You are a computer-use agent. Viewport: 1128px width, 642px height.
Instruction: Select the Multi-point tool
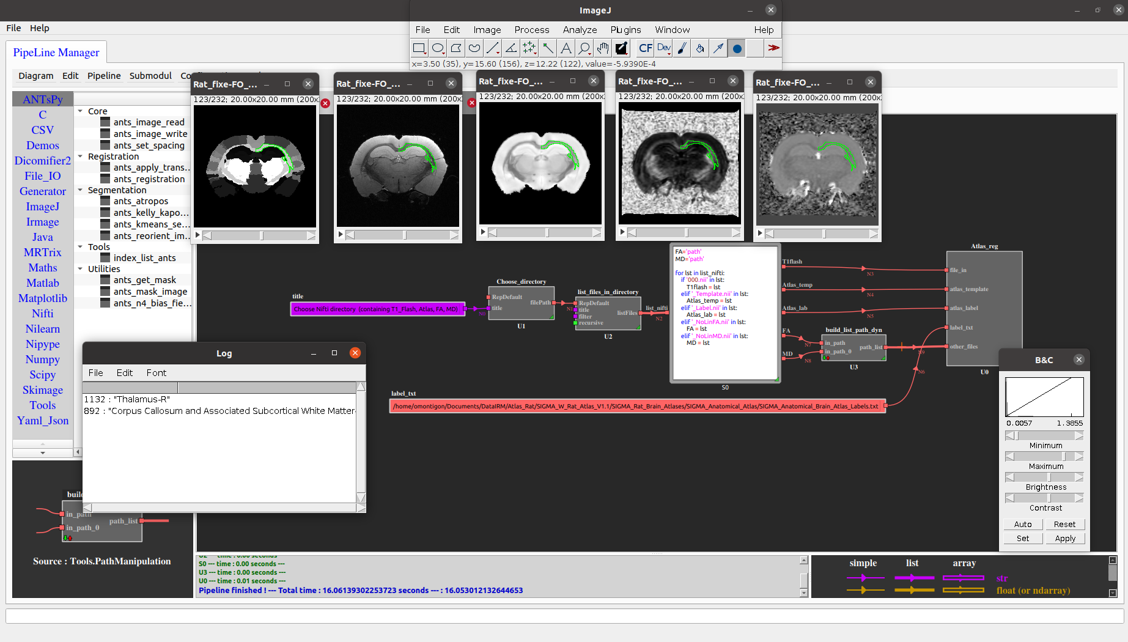click(x=529, y=48)
